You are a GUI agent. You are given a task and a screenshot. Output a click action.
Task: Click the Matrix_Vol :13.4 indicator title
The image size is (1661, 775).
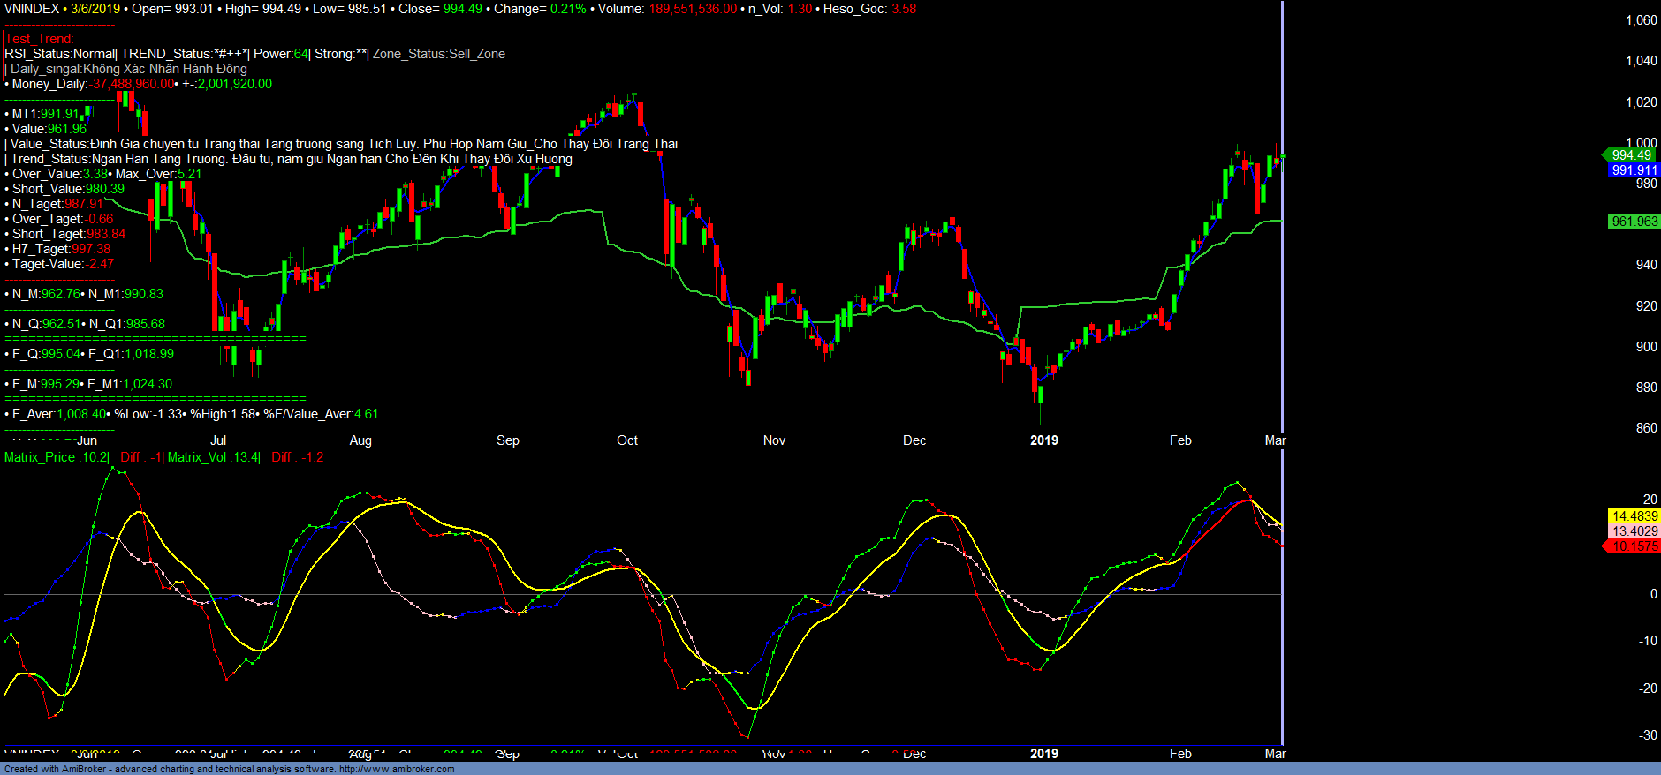pos(213,457)
